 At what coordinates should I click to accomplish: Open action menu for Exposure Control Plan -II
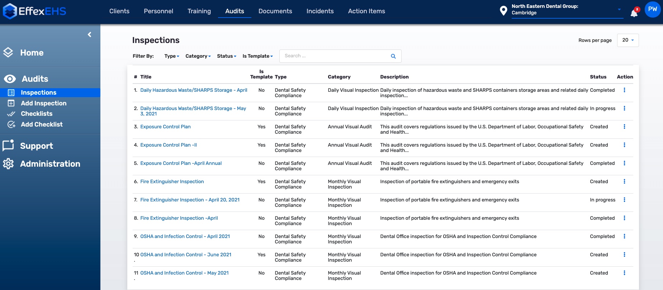point(624,145)
